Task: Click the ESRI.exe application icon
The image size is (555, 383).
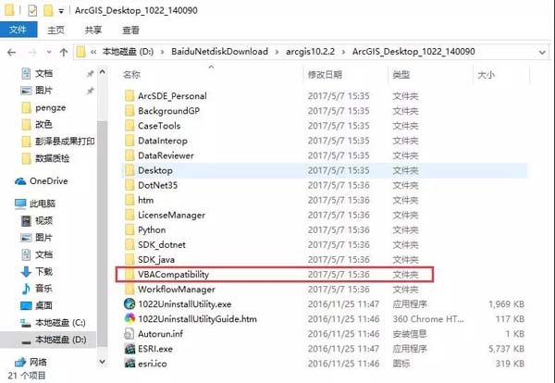Action: click(129, 349)
